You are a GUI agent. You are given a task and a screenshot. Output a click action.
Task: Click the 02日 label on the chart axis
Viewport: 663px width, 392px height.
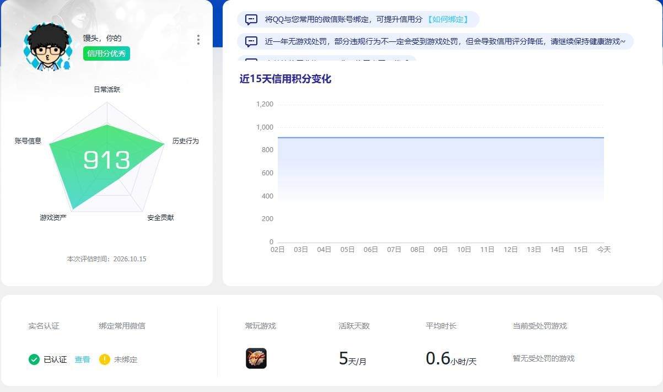click(x=278, y=250)
